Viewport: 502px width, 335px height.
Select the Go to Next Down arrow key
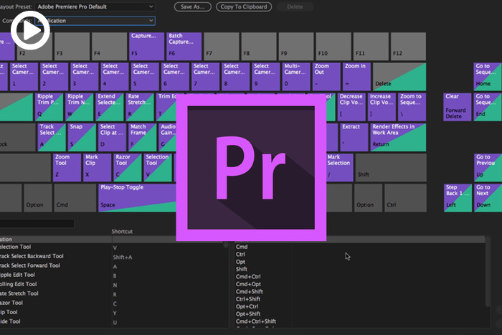pyautogui.click(x=487, y=198)
